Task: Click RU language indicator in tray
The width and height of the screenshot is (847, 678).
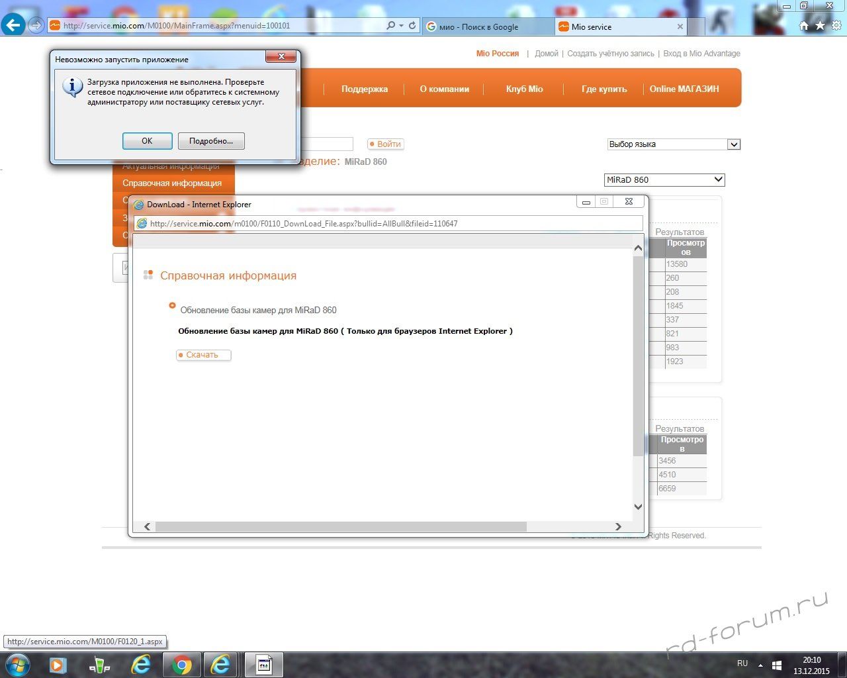Action: [742, 663]
